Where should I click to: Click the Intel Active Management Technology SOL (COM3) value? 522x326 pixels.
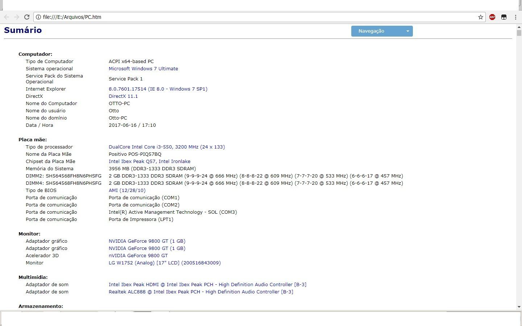point(173,212)
